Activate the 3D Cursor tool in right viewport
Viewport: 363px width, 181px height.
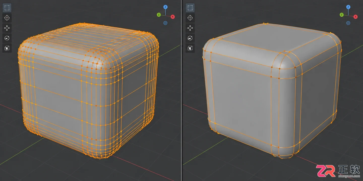pyautogui.click(x=190, y=18)
